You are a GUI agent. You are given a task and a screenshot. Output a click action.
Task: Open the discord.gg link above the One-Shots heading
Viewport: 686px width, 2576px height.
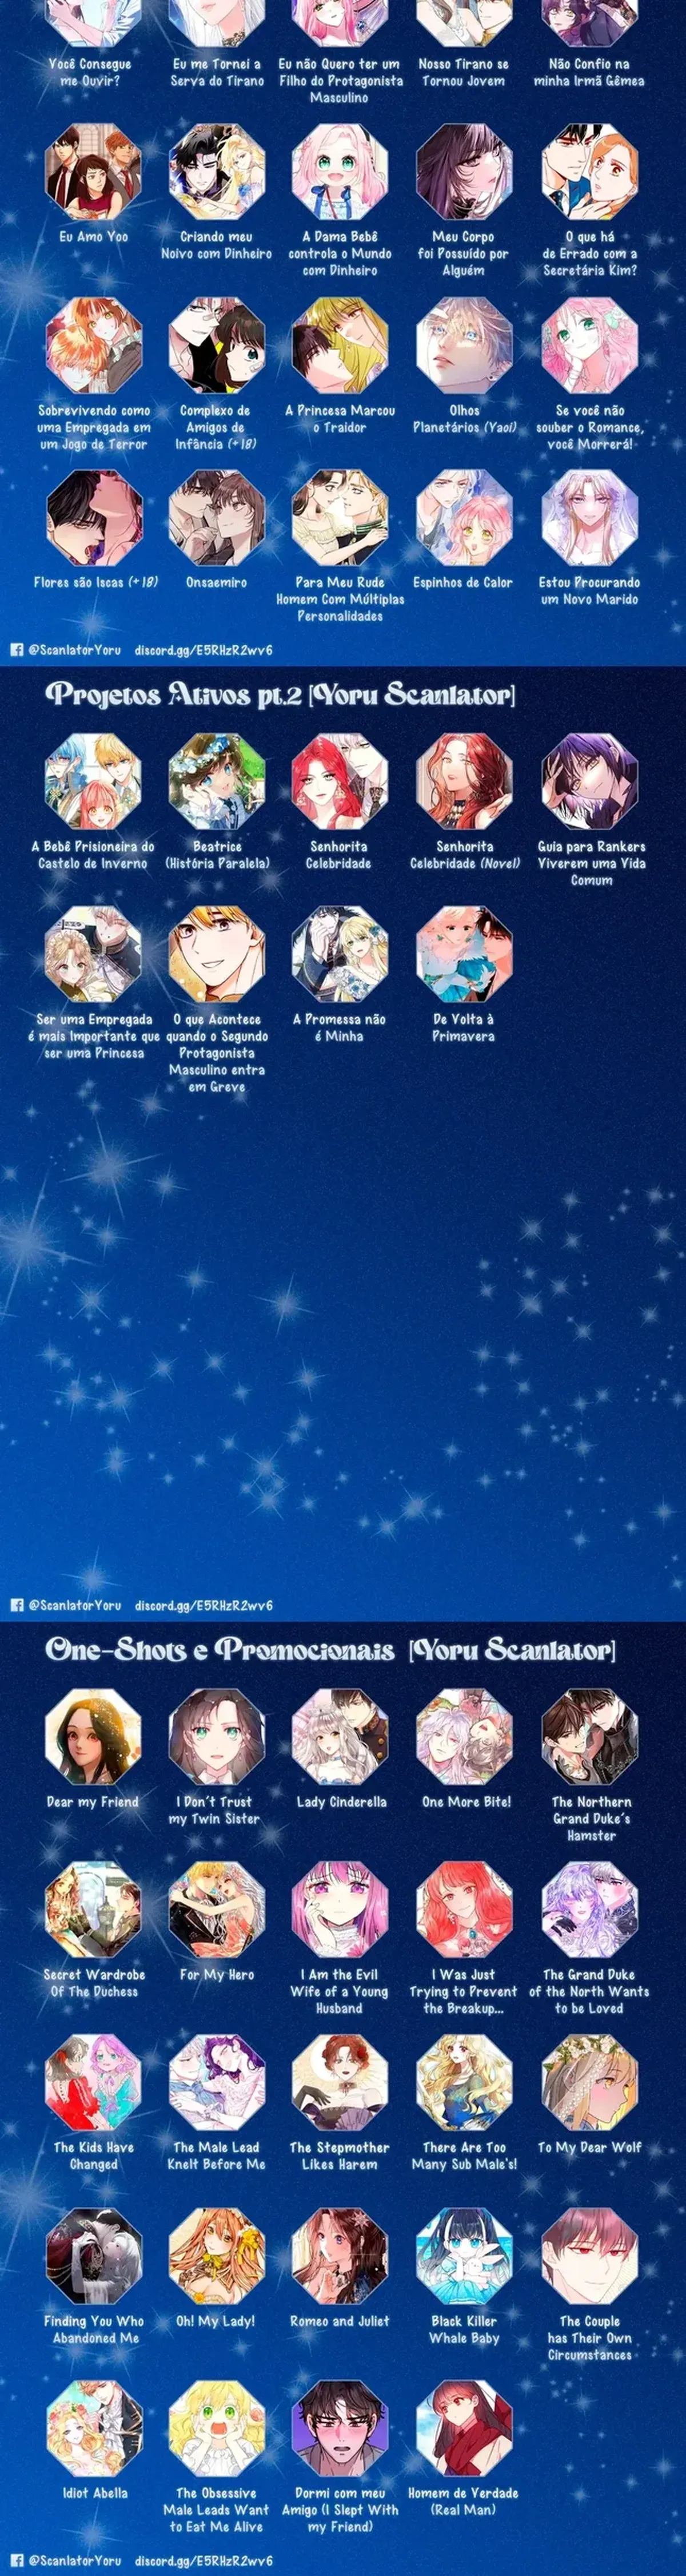tap(204, 1605)
